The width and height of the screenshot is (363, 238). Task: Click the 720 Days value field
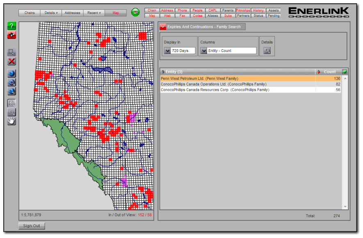[183, 51]
